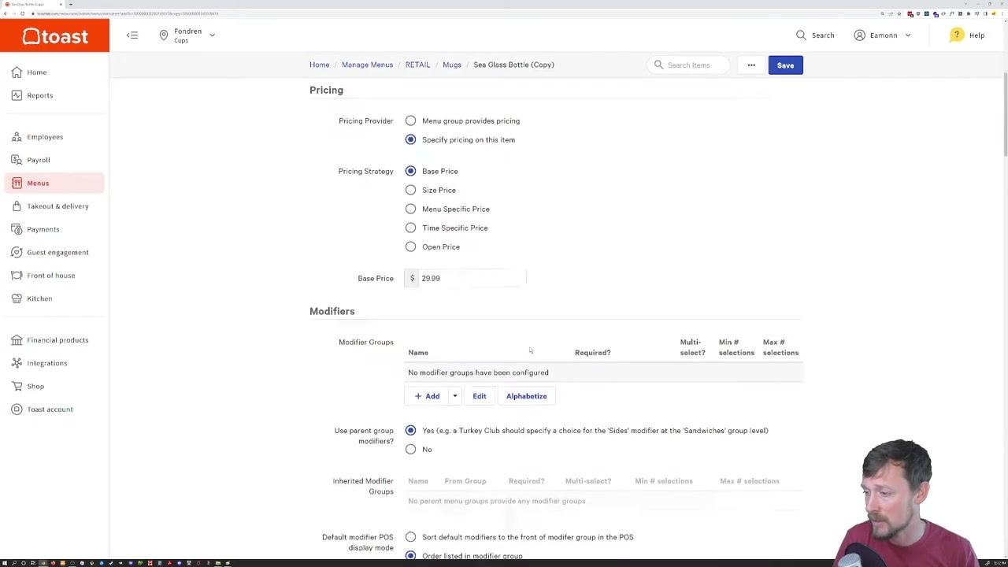Navigate to Mugs breadcrumb
This screenshot has width=1008, height=567.
pos(452,65)
